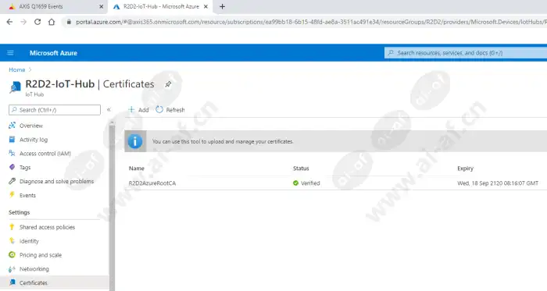Select the R2D2-IoT-Hub Microsoft Azure tab

point(160,6)
